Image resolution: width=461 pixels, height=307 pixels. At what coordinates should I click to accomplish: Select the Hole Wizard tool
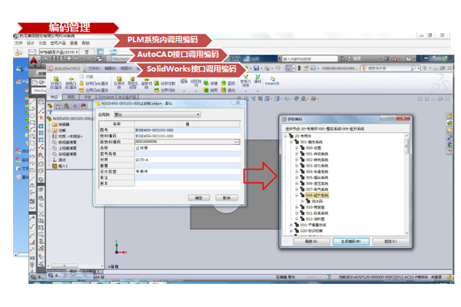pyautogui.click(x=133, y=83)
